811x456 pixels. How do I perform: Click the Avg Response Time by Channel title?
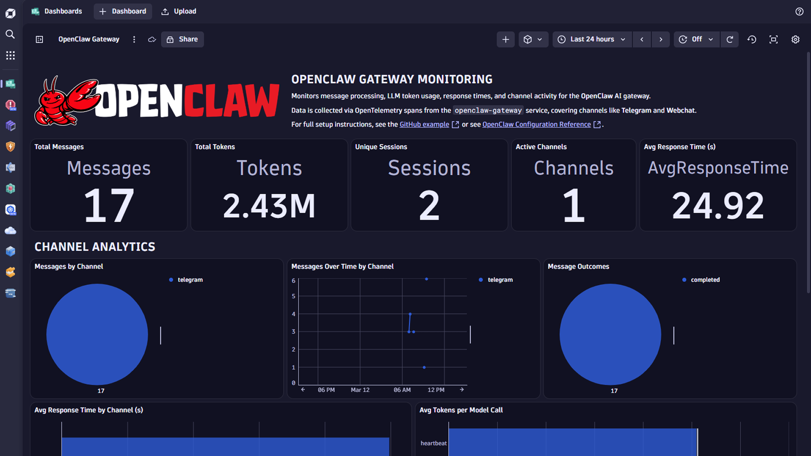tap(89, 410)
